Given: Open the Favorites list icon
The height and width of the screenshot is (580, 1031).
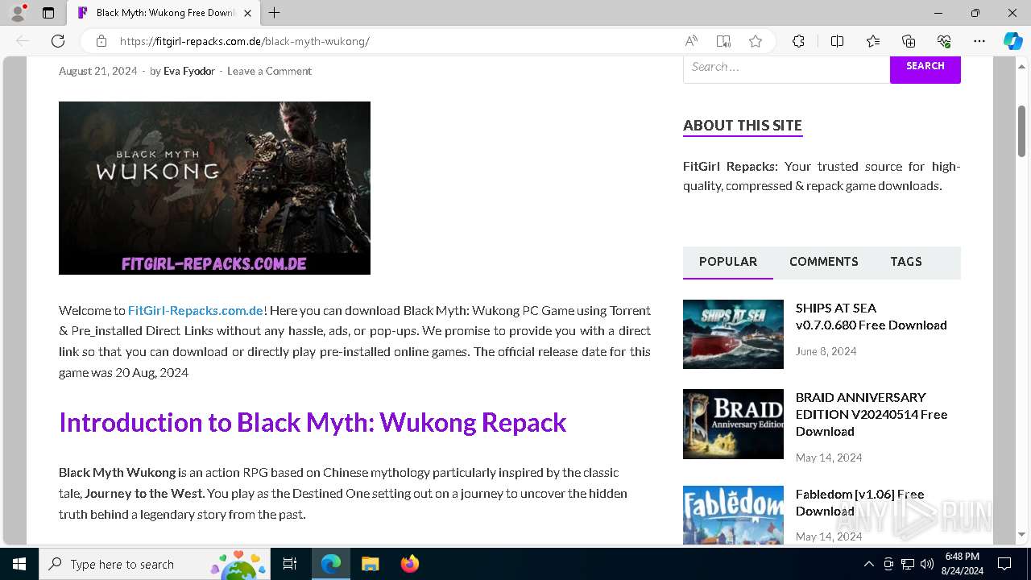Looking at the screenshot, I should pos(873,41).
